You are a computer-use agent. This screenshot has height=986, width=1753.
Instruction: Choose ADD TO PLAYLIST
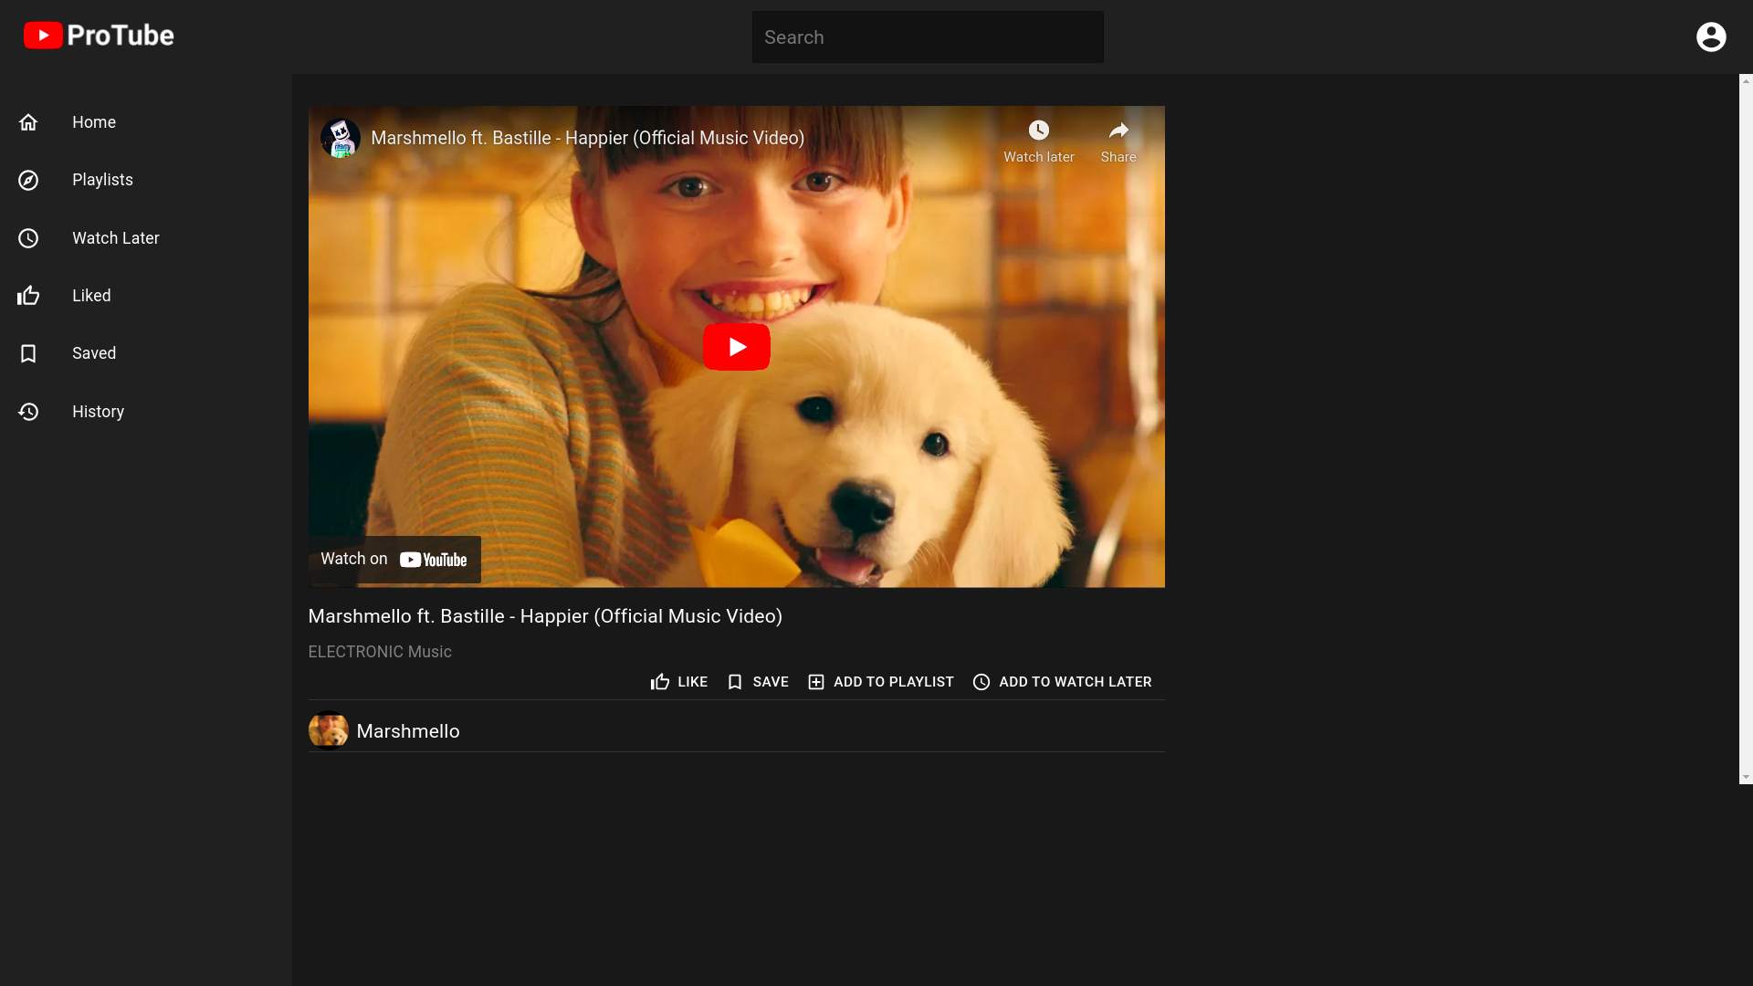pos(881,682)
